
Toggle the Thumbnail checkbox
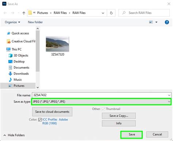click(x=103, y=109)
